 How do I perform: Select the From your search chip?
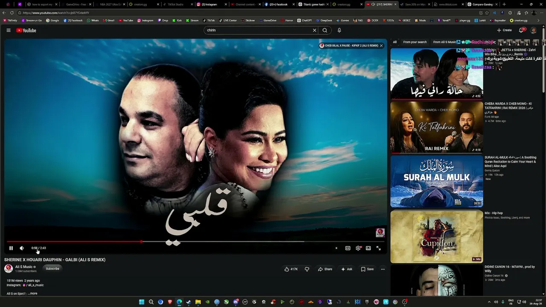click(x=415, y=42)
